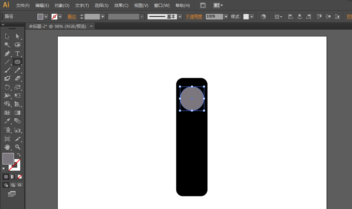The image size is (352, 209).
Task: Select the Ellipse tool
Action: pyautogui.click(x=18, y=62)
